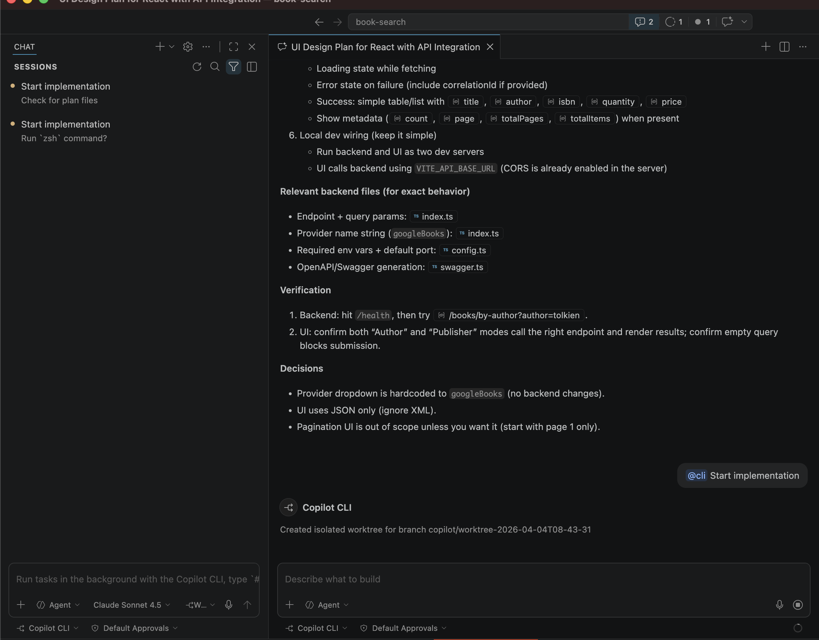Click the /books/by-author?author=tolkien chip
The image size is (819, 640).
[x=509, y=315]
